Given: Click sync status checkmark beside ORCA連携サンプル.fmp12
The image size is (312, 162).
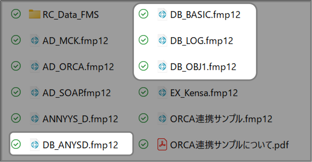Looking at the screenshot, I should 143,118.
